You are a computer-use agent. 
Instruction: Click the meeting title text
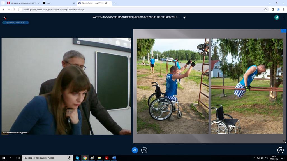(135, 17)
